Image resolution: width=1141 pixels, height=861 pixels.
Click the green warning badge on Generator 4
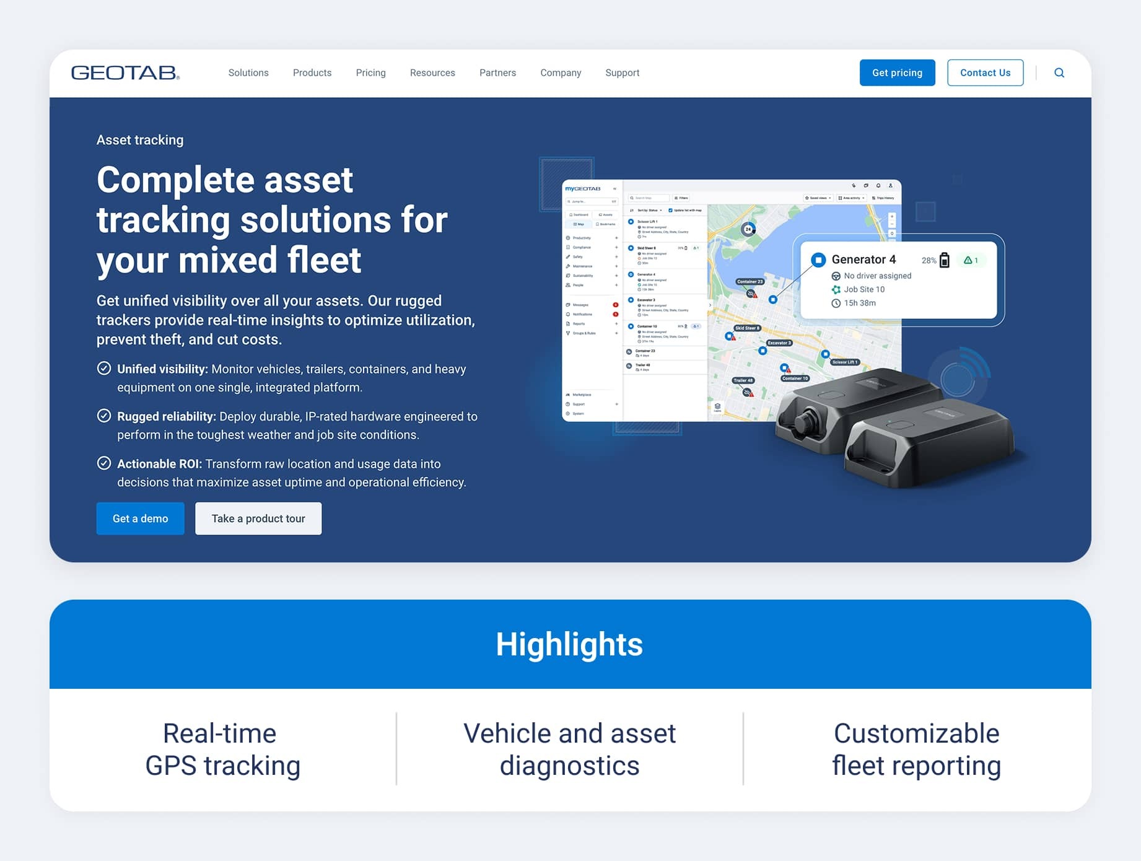pos(971,260)
